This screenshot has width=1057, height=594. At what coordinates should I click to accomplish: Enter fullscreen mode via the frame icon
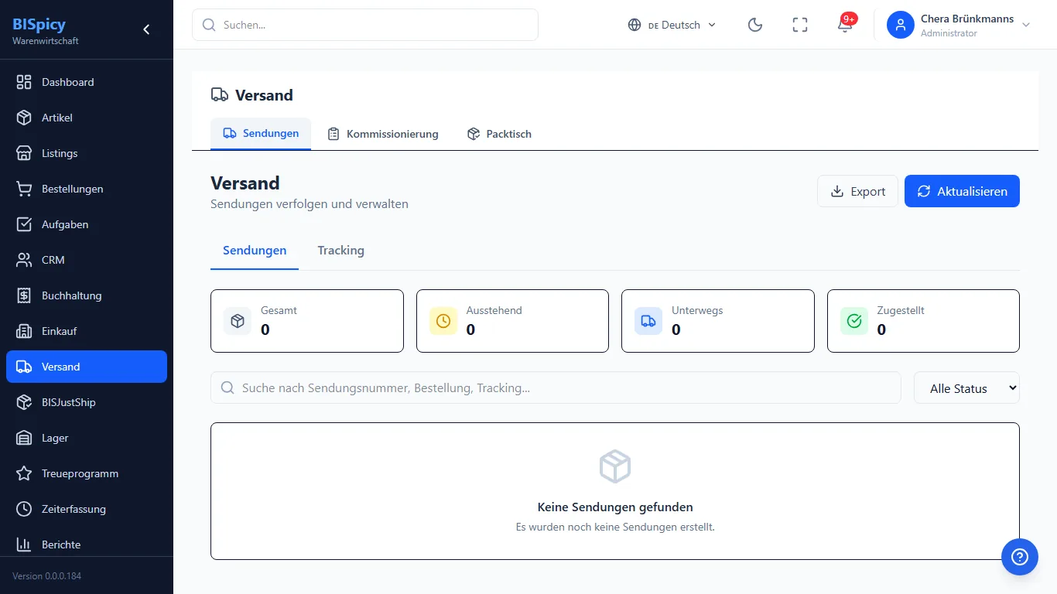800,25
